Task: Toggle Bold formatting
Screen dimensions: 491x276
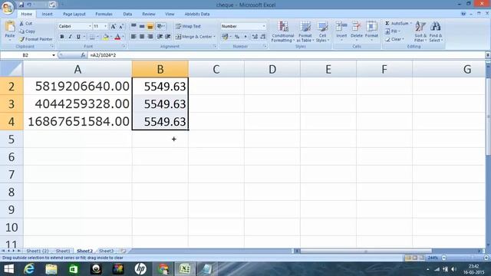Action: [62, 37]
